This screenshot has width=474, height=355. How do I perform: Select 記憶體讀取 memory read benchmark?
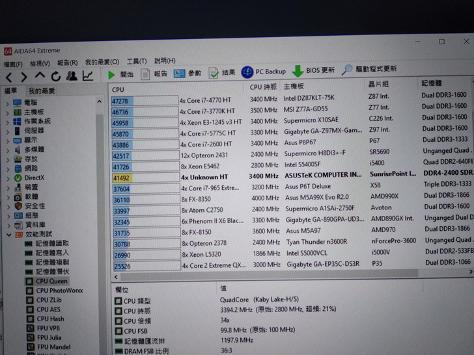click(52, 243)
